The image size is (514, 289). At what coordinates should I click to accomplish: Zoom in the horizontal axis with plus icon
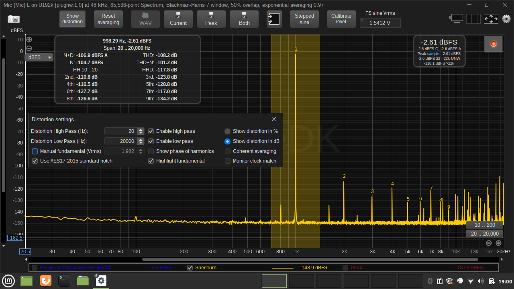pyautogui.click(x=498, y=243)
